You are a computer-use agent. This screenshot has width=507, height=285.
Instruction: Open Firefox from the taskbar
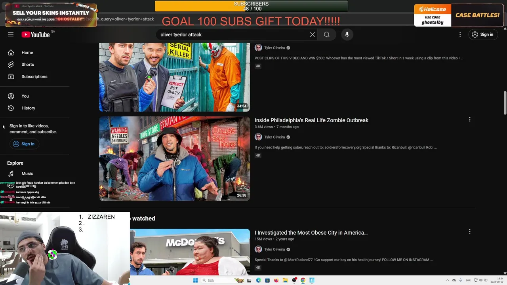[276, 280]
